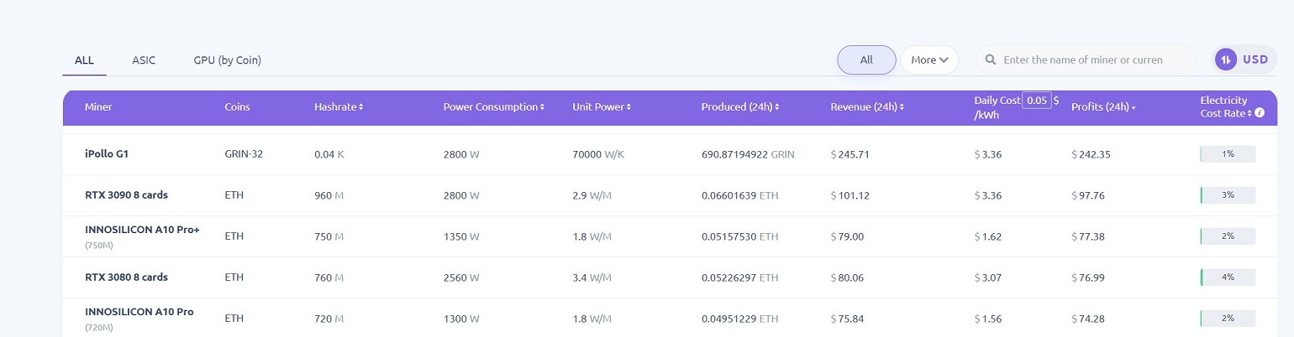
Task: Click the 0.04 K hashrate value
Action: [329, 154]
